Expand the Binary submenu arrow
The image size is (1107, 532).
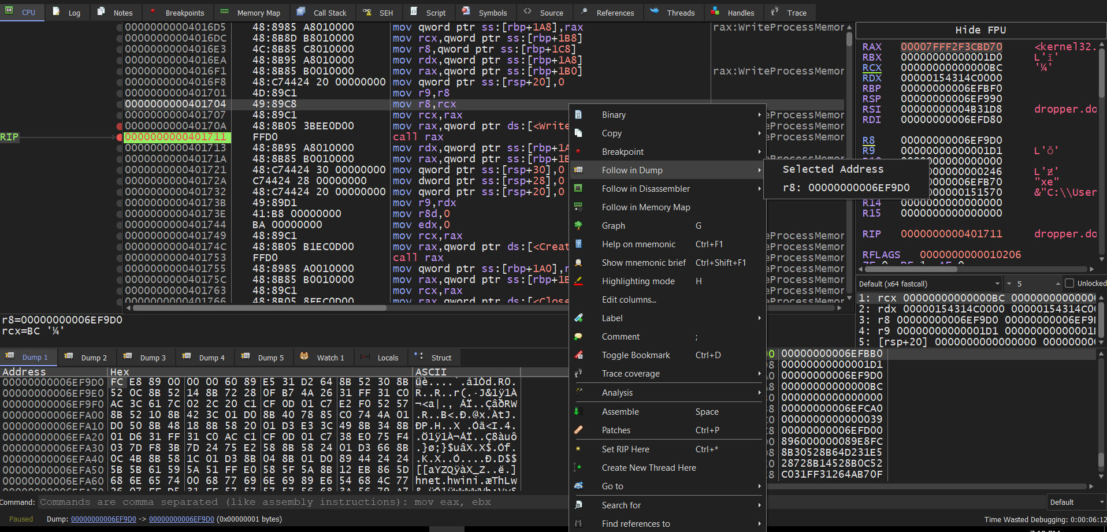tap(759, 115)
